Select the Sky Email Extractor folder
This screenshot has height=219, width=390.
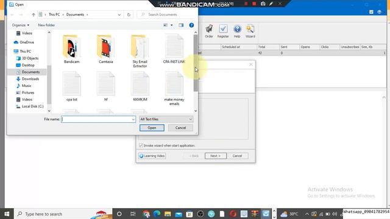click(x=140, y=51)
